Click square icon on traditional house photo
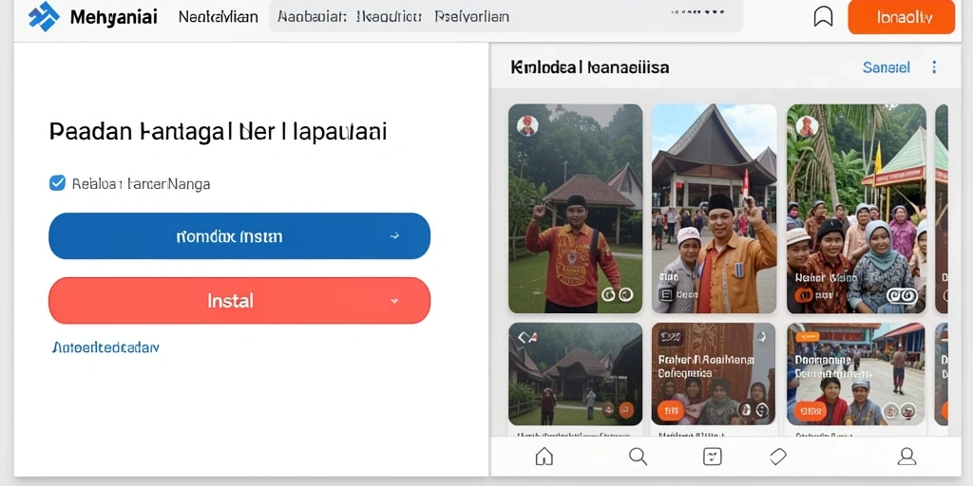This screenshot has height=486, width=973. point(666,295)
